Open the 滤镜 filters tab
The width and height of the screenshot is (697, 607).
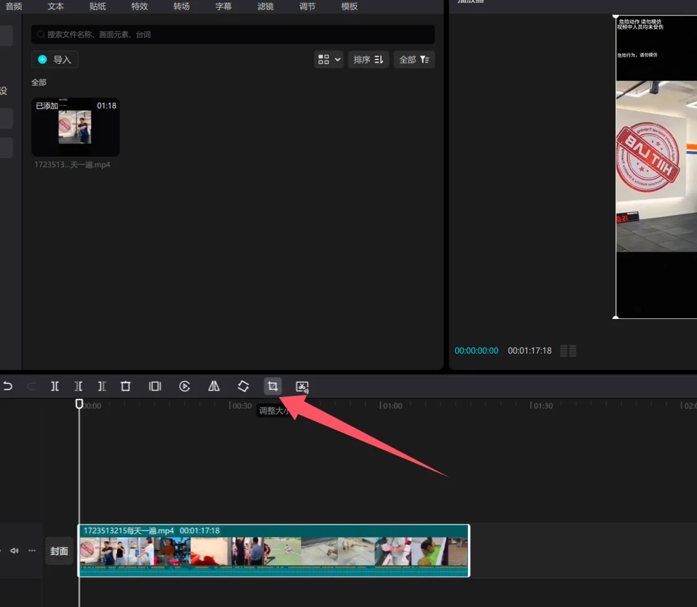pos(265,7)
